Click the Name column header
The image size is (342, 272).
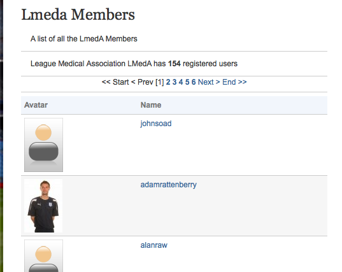151,105
